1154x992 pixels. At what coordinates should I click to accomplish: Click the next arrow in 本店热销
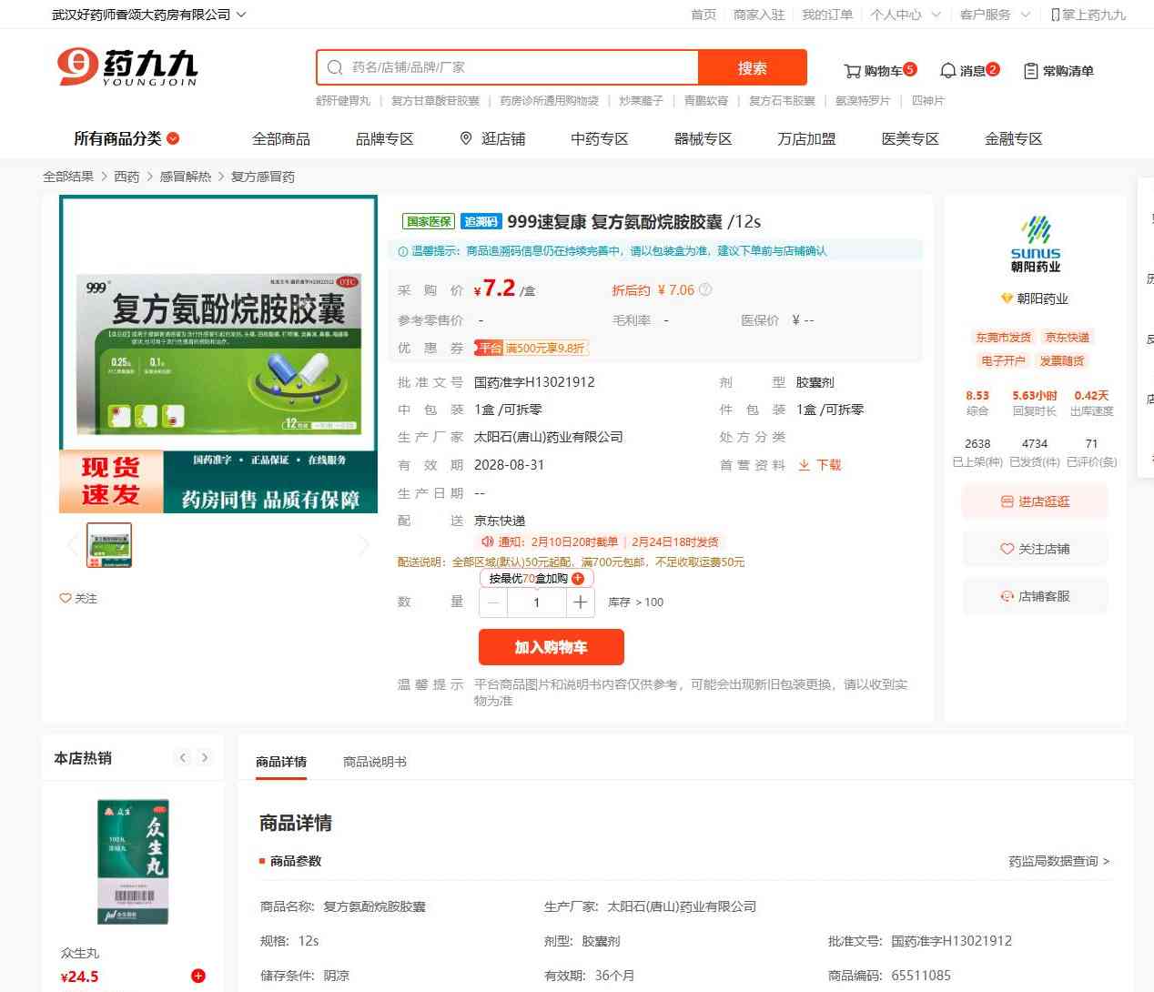pos(205,757)
